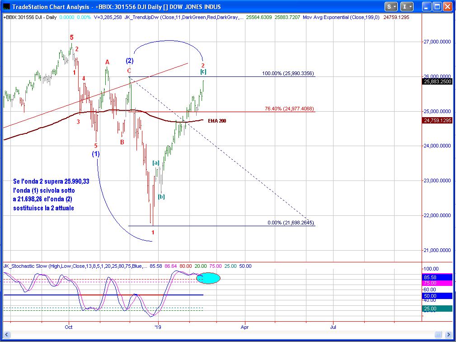Select the teal "[c]" wave label
This screenshot has height=342, width=456.
tap(203, 71)
